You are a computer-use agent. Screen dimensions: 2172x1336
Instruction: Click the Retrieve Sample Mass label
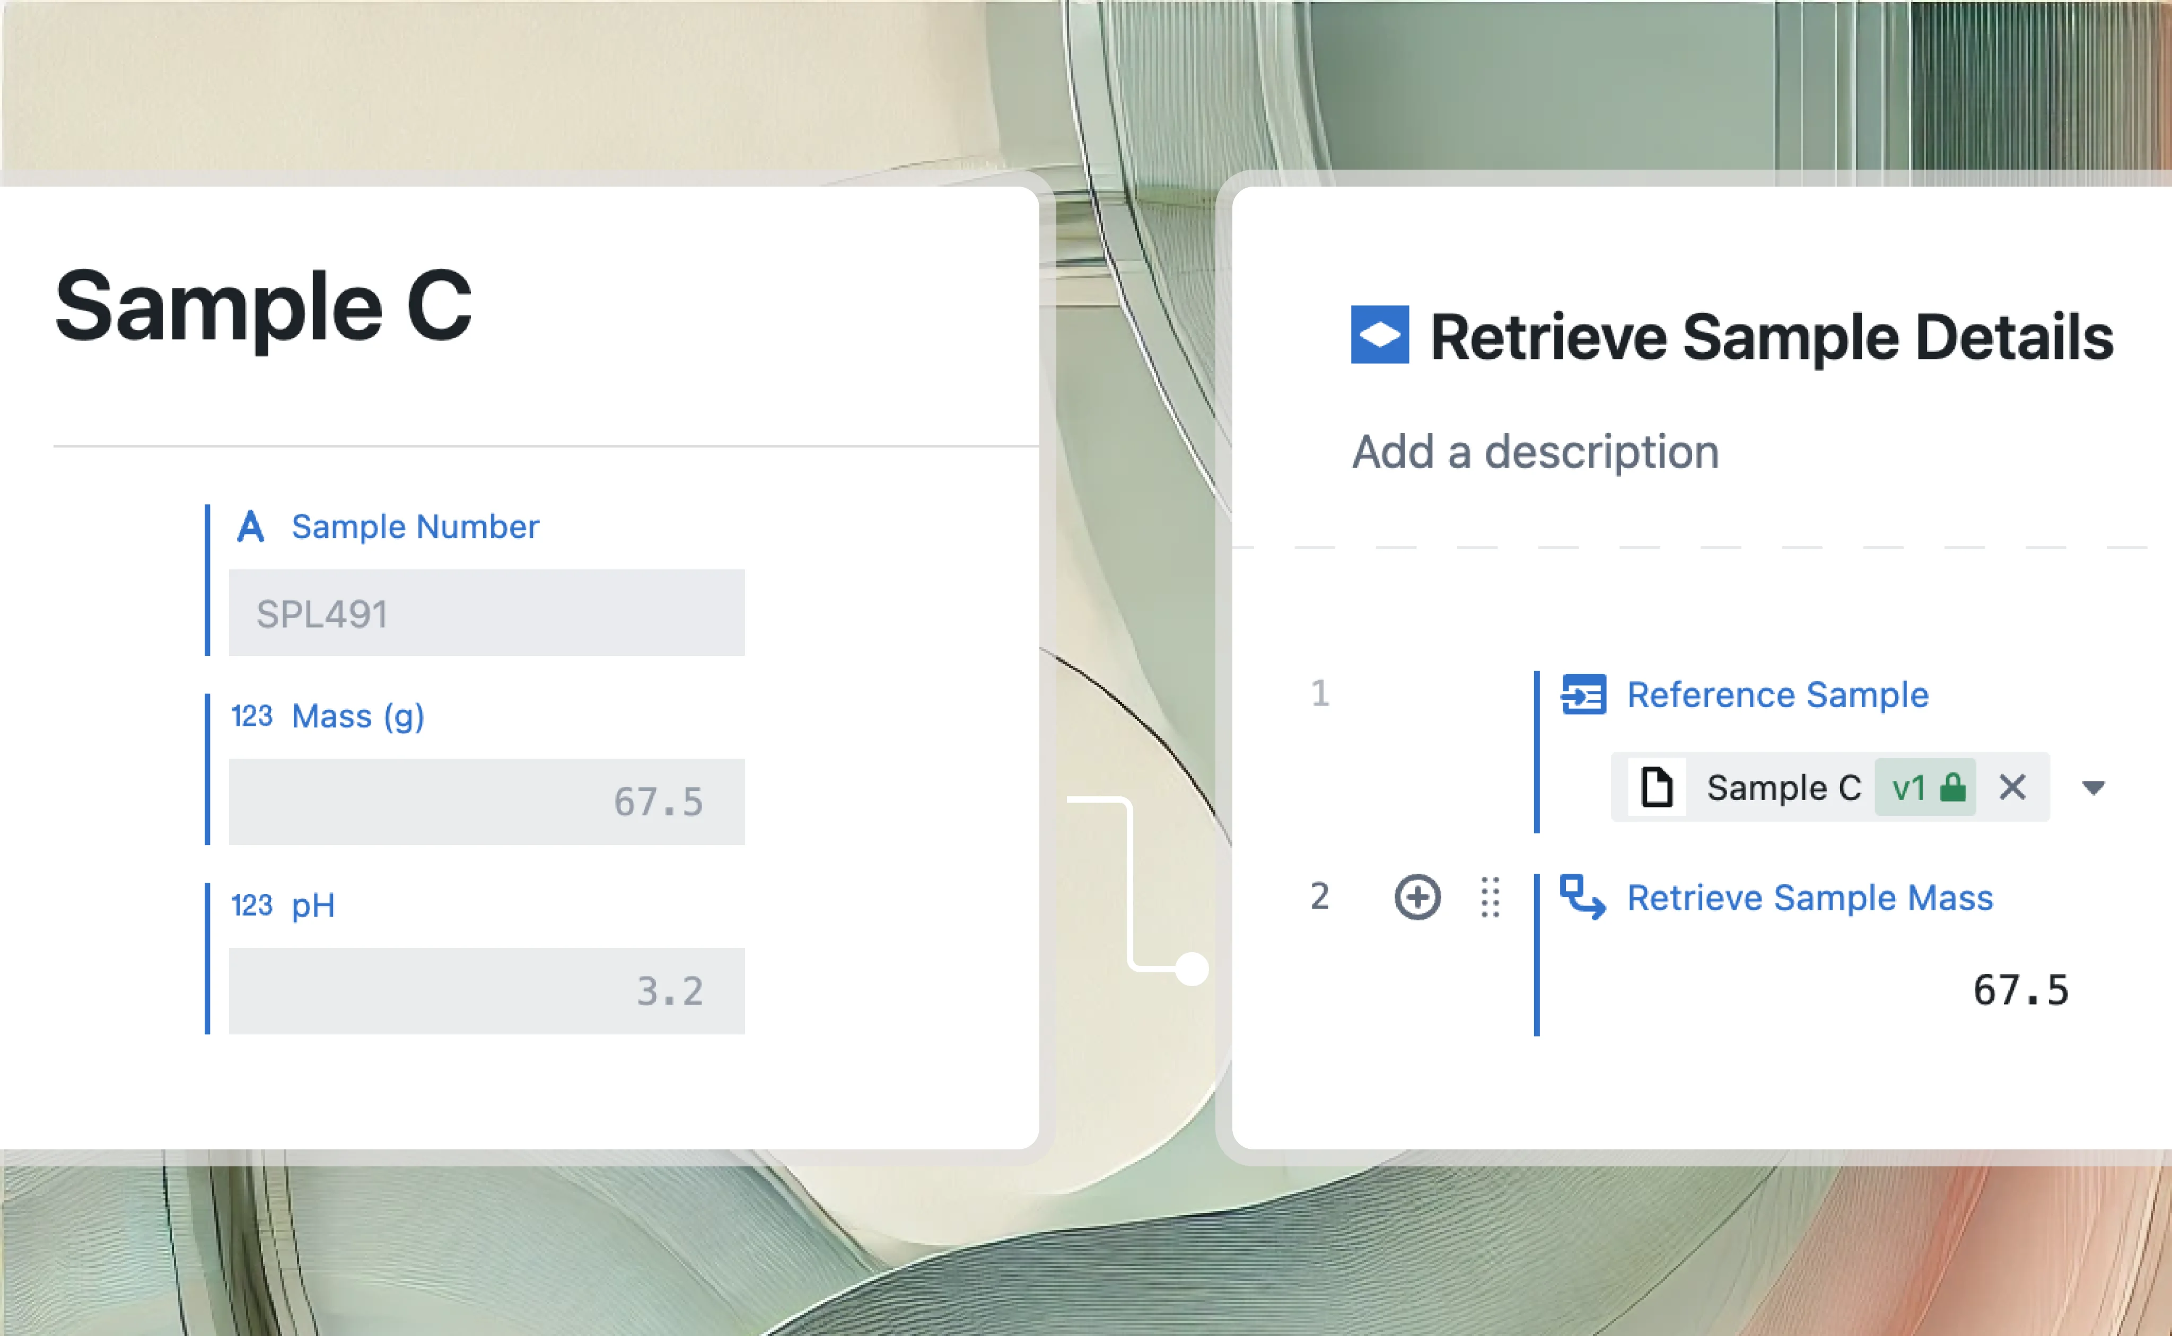(x=1810, y=898)
